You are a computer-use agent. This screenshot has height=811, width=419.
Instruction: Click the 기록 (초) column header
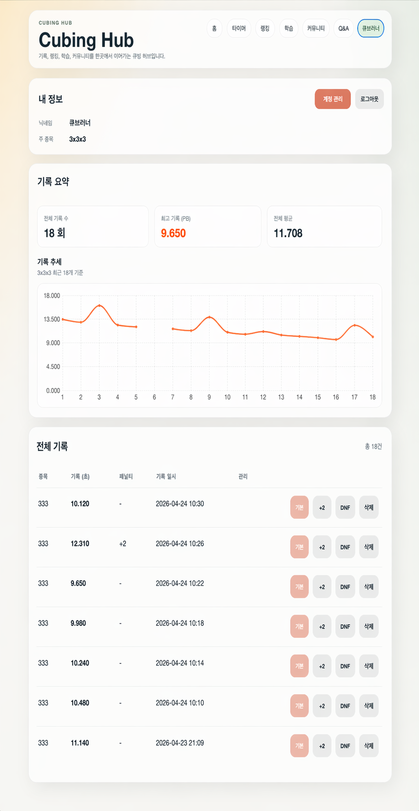(80, 476)
